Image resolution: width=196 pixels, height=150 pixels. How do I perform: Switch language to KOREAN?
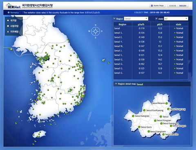[172, 6]
